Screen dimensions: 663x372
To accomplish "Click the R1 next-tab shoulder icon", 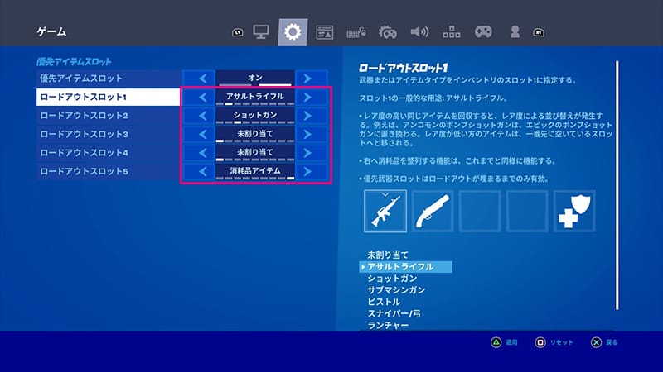I will 538,32.
